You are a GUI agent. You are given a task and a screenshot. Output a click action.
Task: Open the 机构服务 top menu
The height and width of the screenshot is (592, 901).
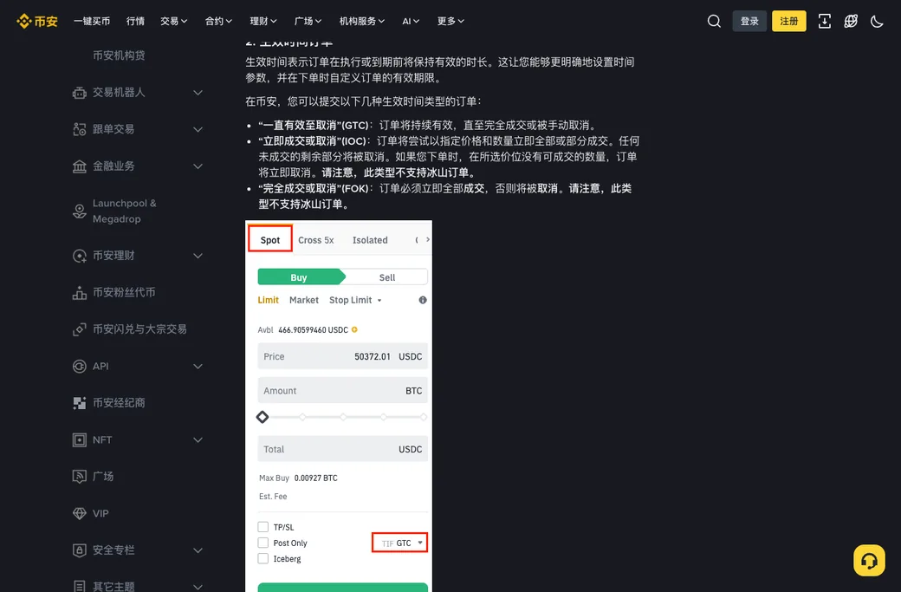[x=362, y=22]
